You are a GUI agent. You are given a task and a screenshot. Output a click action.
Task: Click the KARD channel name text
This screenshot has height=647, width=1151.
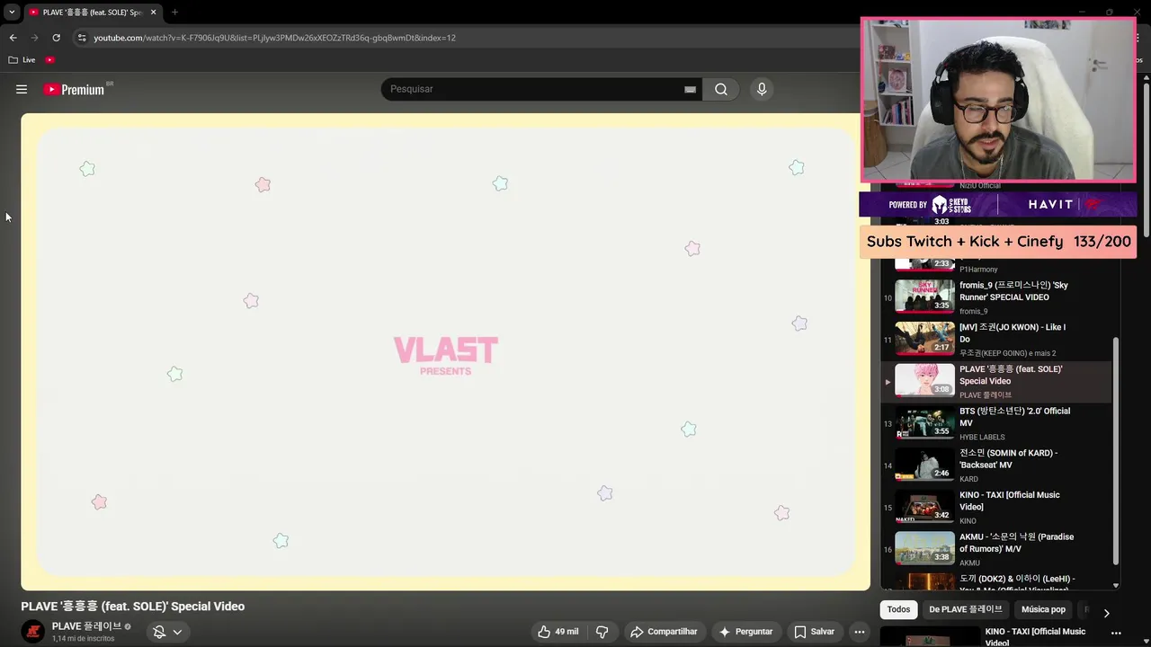pyautogui.click(x=968, y=479)
